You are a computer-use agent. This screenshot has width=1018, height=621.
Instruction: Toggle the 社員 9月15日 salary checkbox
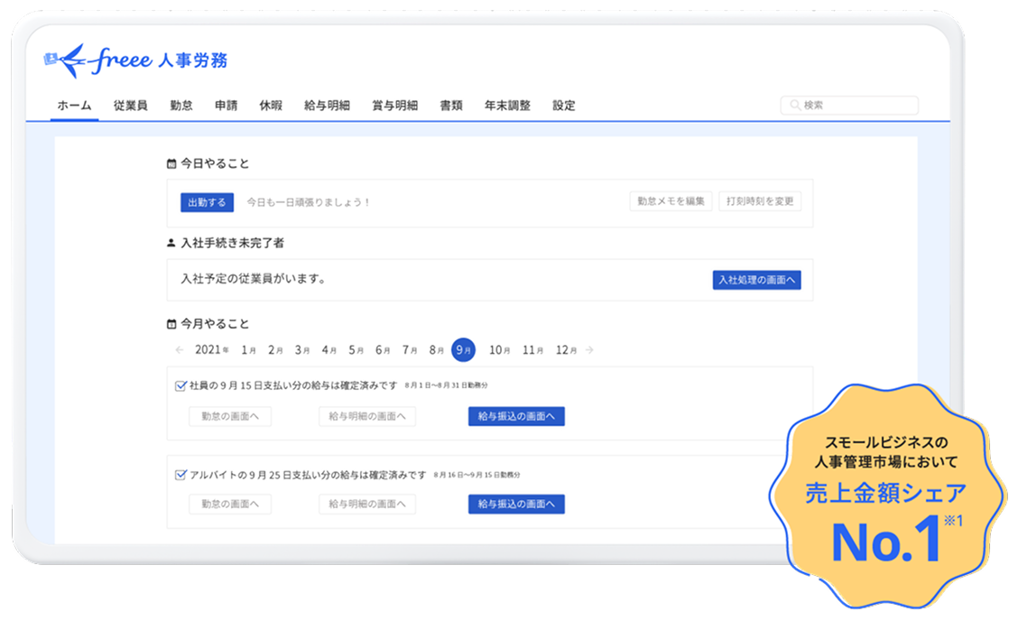pyautogui.click(x=180, y=385)
